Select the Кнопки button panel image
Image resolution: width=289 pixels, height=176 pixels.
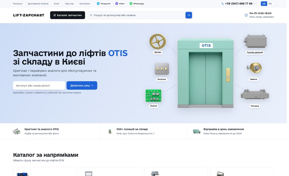click(x=162, y=69)
